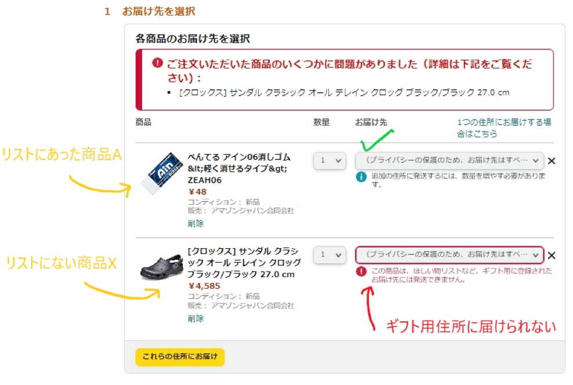The width and height of the screenshot is (573, 385).
Task: Click the 商品 column header
Action: pyautogui.click(x=143, y=122)
